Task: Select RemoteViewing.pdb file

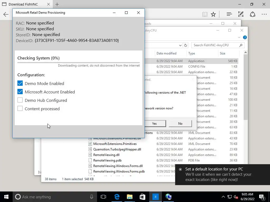Action: pos(107,160)
